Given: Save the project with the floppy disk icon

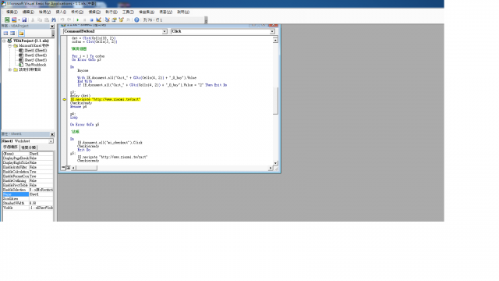Looking at the screenshot, I should [24, 20].
